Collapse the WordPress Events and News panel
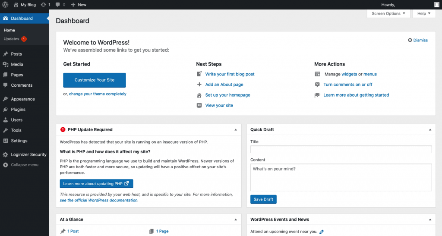The height and width of the screenshot is (236, 442). coord(430,219)
